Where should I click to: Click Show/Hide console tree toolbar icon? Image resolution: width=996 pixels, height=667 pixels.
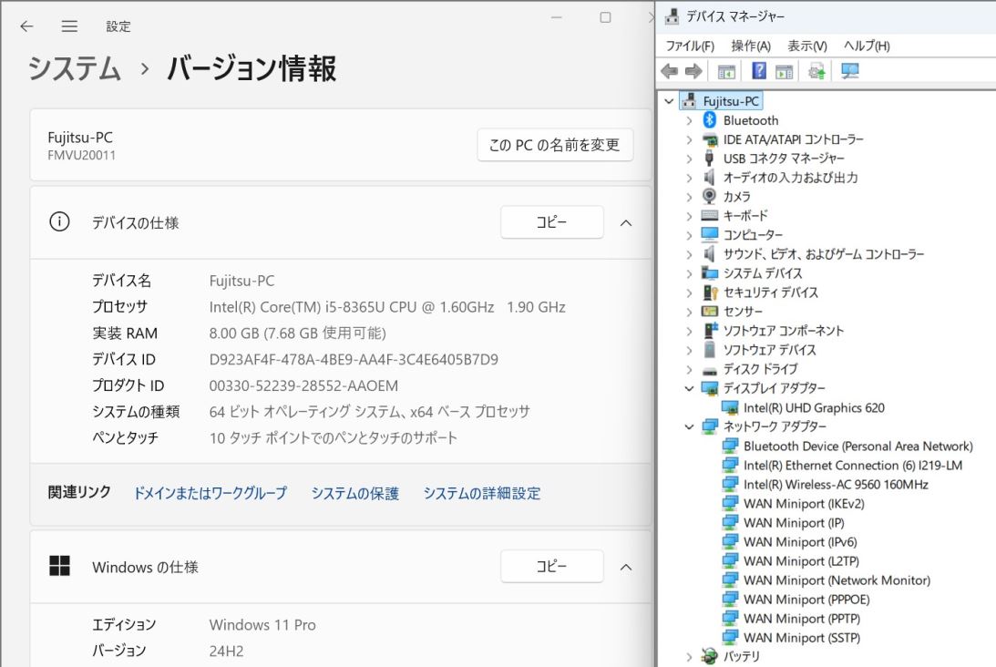click(x=726, y=71)
